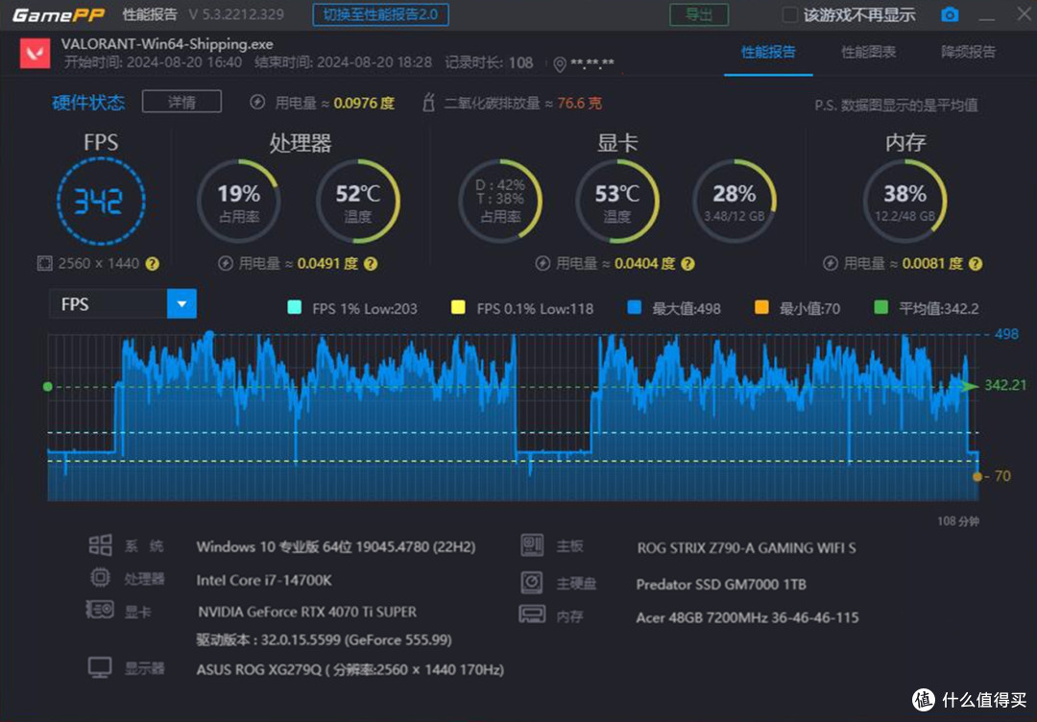Click the 详情 details button
Image resolution: width=1037 pixels, height=722 pixels.
[181, 102]
